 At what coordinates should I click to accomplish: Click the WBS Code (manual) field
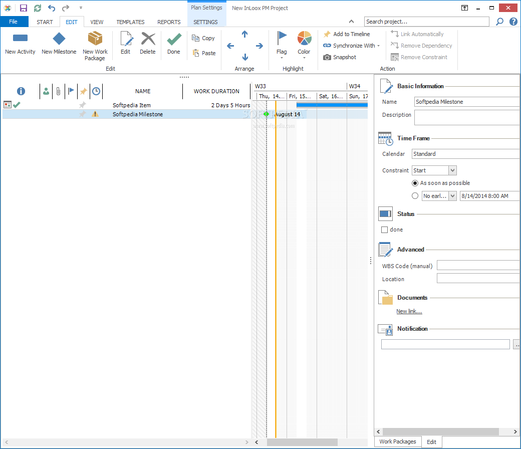(x=478, y=265)
